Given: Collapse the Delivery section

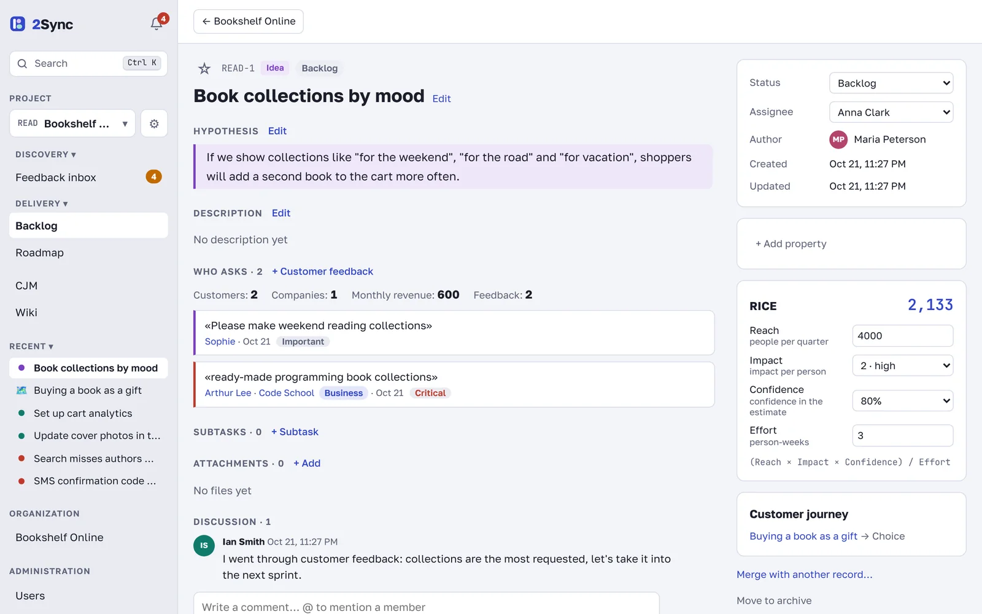Looking at the screenshot, I should pos(42,204).
